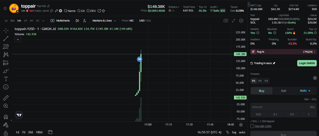Open the emoji icons tool
This screenshot has height=136, width=319.
tap(6, 87)
